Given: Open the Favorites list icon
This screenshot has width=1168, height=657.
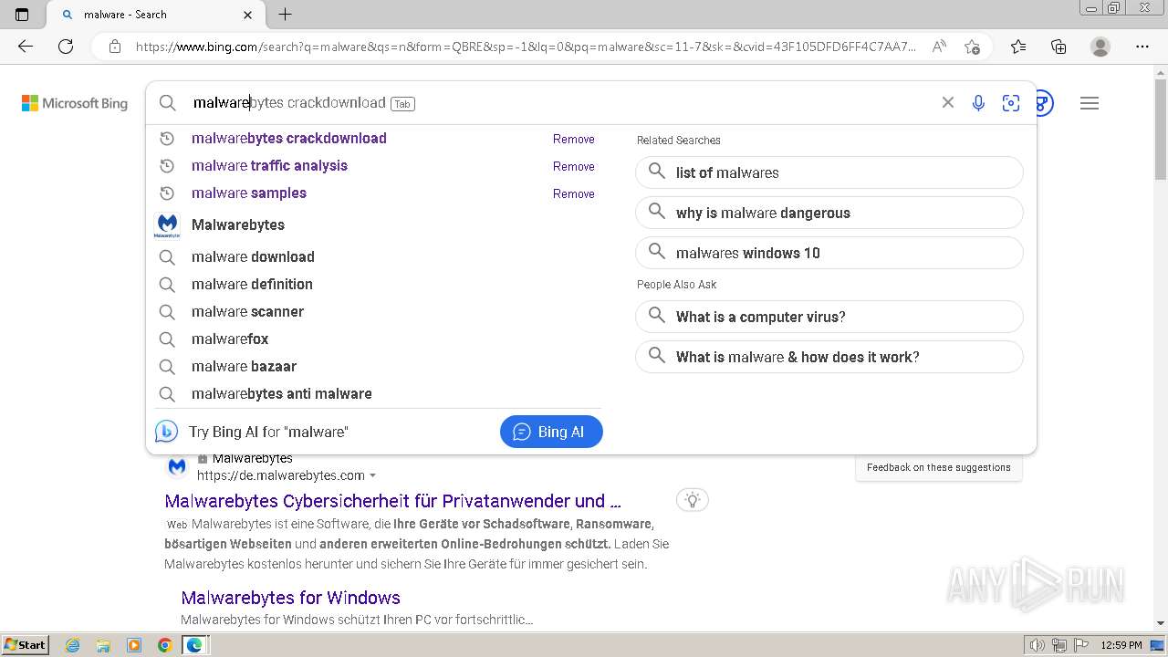Looking at the screenshot, I should pyautogui.click(x=1018, y=47).
